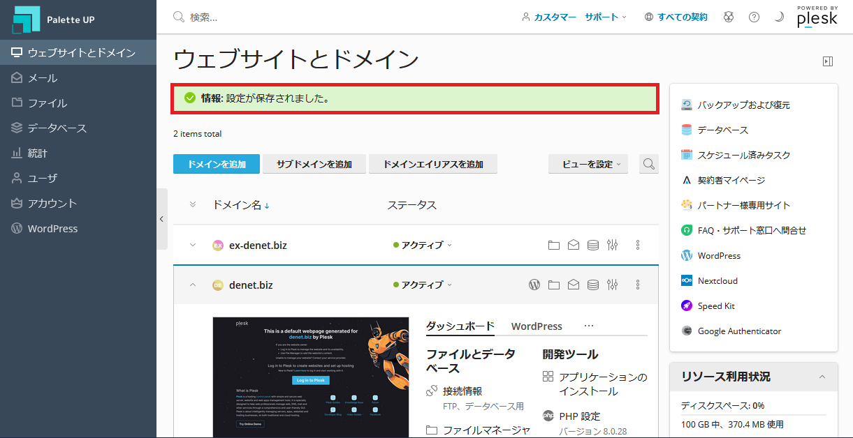853x438 pixels.
Task: Select ウェブサイトとドメイン in sidebar
Action: (x=78, y=52)
